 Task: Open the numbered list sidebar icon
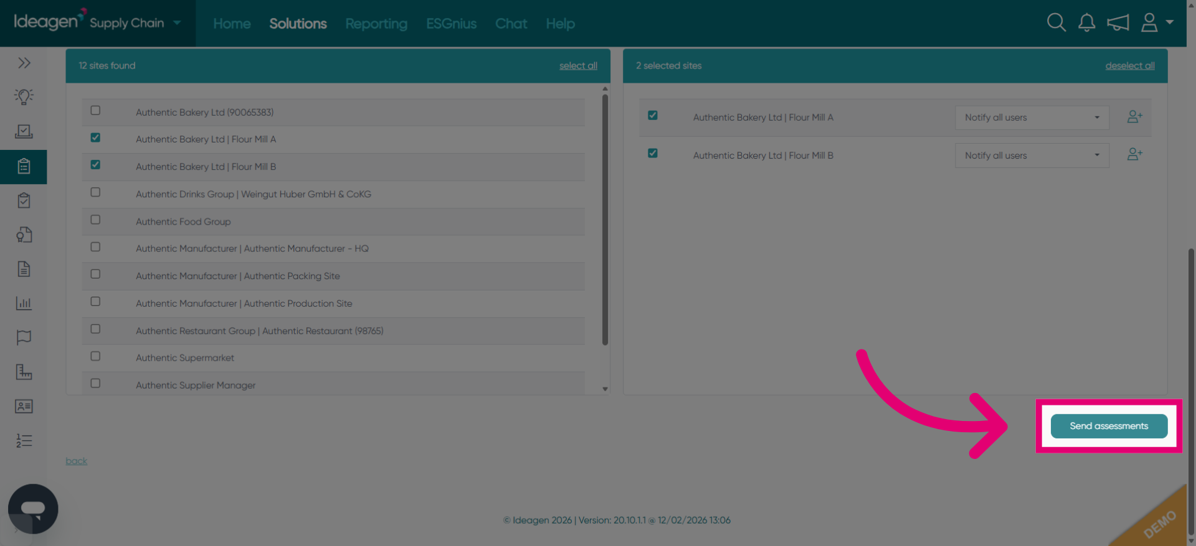pyautogui.click(x=24, y=440)
